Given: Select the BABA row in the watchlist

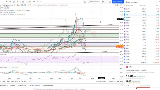Looking at the screenshot, I should point(142,20).
